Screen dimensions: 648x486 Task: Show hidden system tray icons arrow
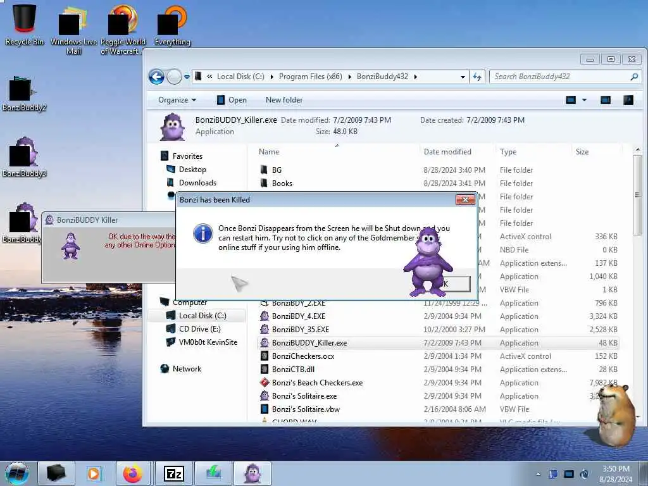[538, 474]
